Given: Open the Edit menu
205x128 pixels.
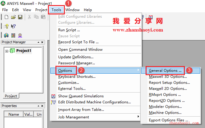Looking at the screenshot, I should point(15,10).
